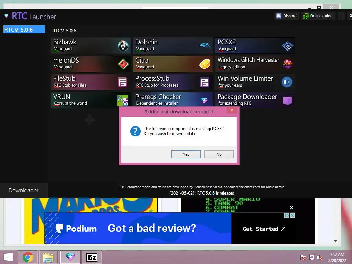The height and width of the screenshot is (264, 352).
Task: Click the RTC 5.0.6 is released news text
Action: (x=202, y=193)
